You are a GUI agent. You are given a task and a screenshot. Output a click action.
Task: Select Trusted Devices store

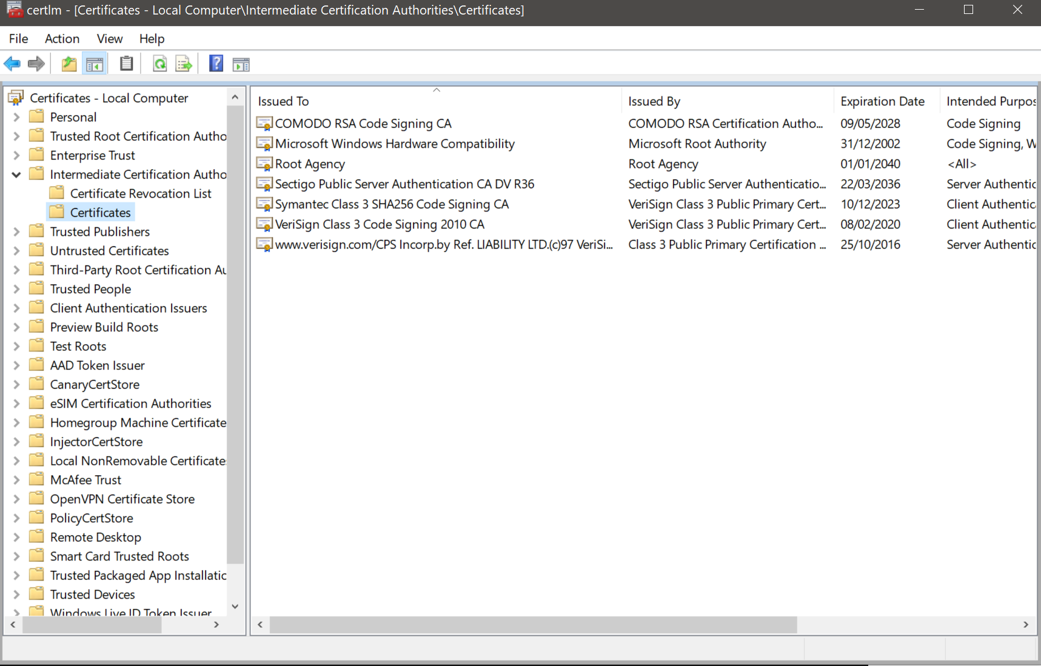coord(93,594)
